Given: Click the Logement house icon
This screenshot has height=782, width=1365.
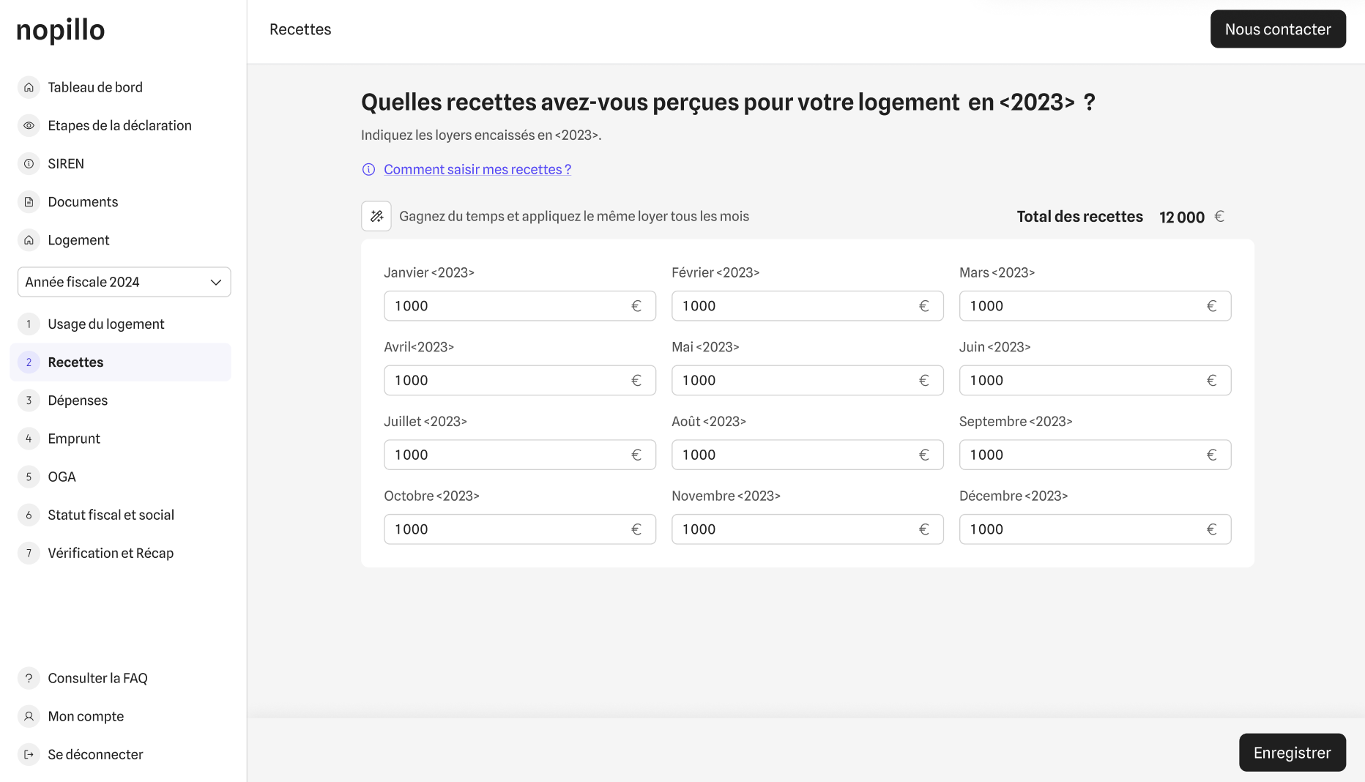Looking at the screenshot, I should [x=29, y=239].
